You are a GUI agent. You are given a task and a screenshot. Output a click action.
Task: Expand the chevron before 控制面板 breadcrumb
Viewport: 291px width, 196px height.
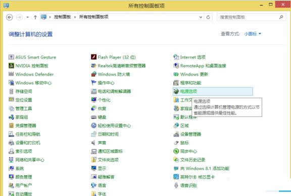coord(50,17)
